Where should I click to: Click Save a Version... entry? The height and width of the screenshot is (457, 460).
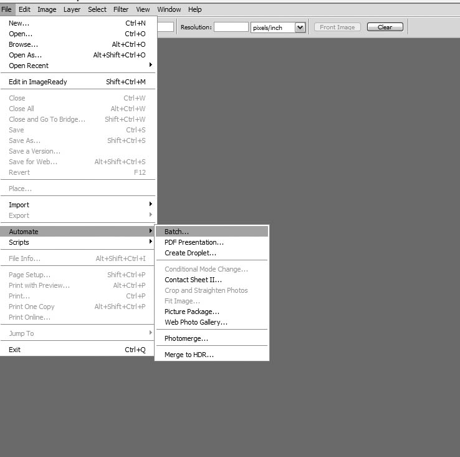tap(77, 151)
